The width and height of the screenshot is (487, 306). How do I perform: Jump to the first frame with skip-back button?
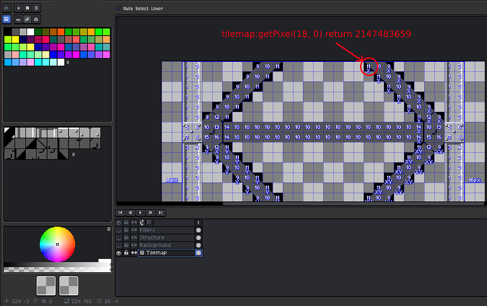tap(120, 213)
